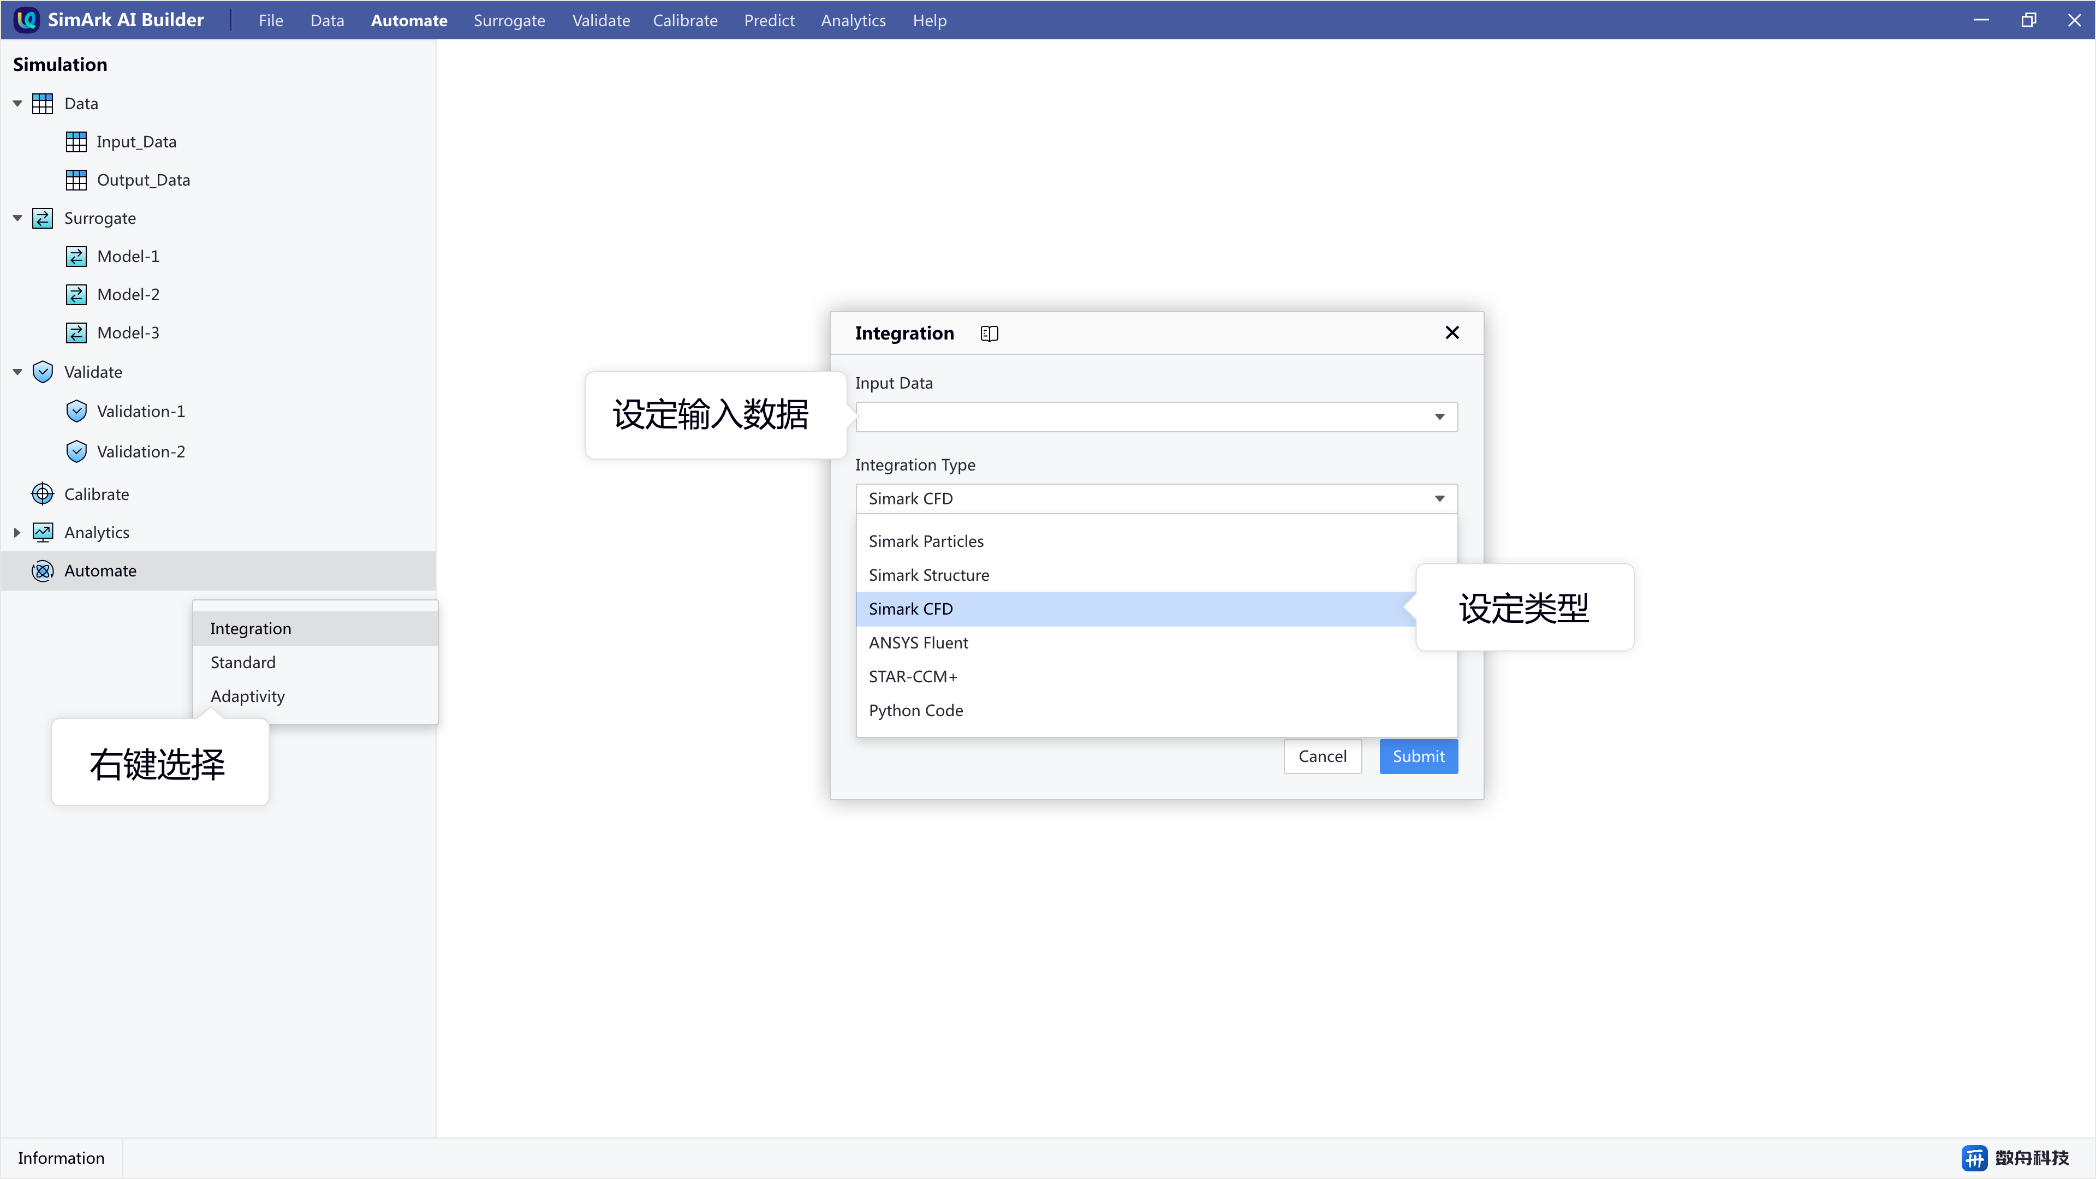
Task: Select the Model-1 tree item
Action: pyautogui.click(x=128, y=257)
